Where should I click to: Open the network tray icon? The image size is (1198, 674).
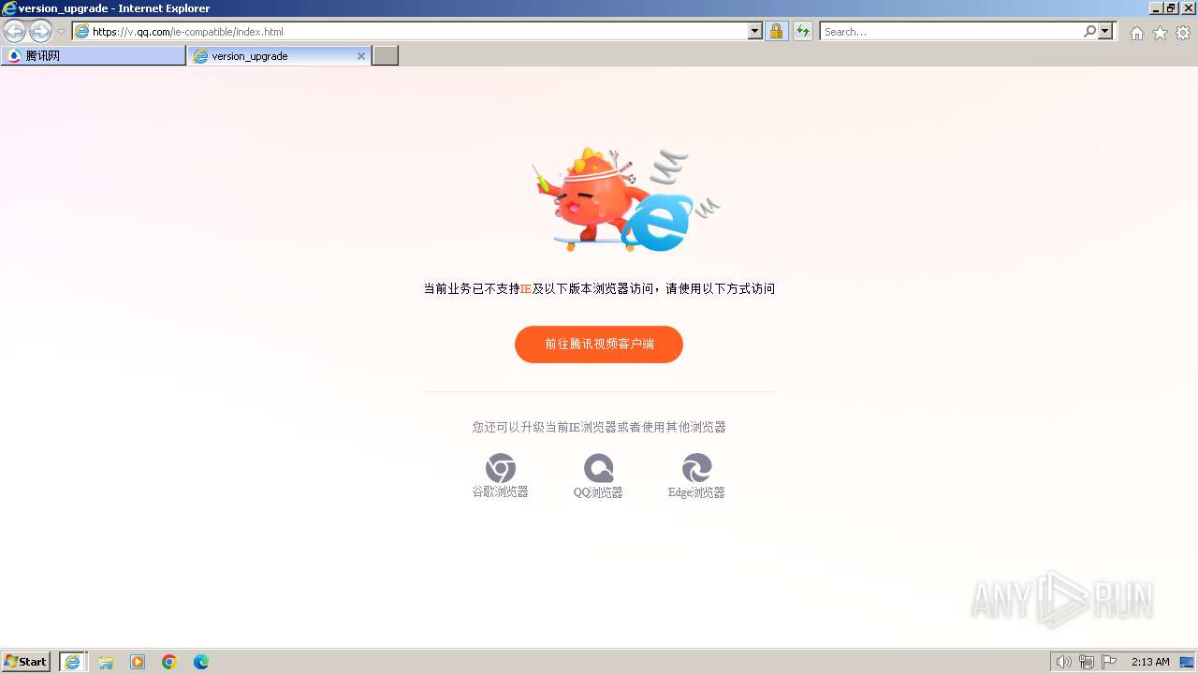1087,662
